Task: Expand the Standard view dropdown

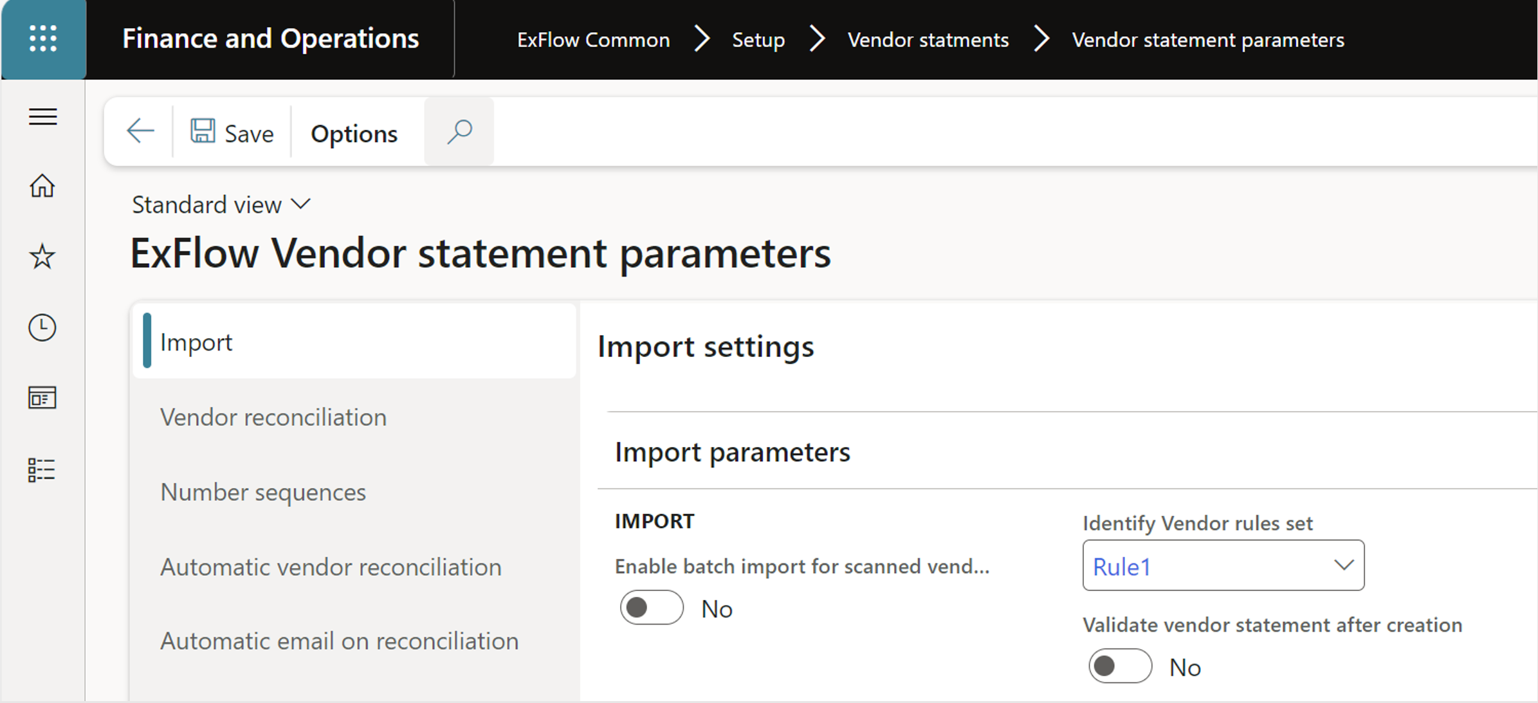Action: pyautogui.click(x=221, y=205)
